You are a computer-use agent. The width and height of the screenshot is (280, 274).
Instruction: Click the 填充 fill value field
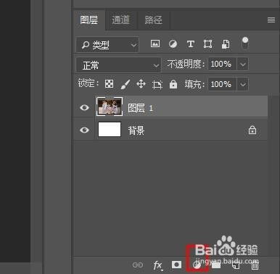222,84
